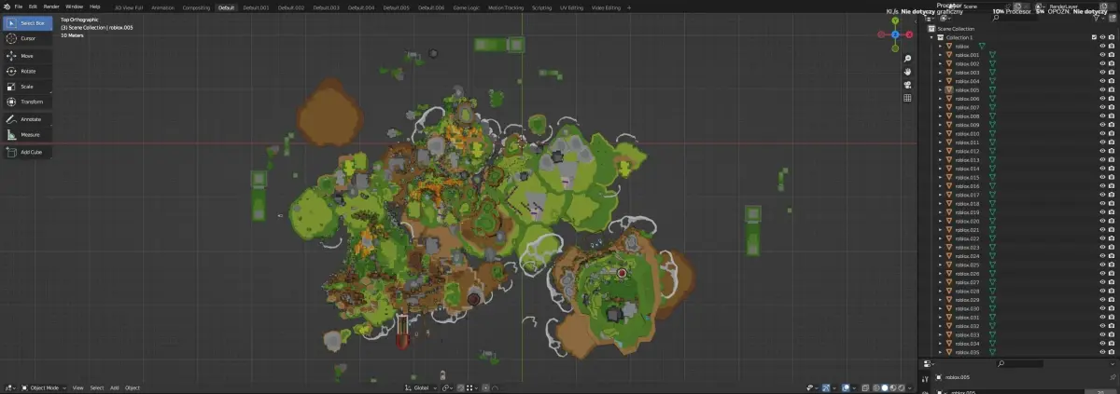The height and width of the screenshot is (394, 1120).
Task: Click the mesh data icon of roblox.020
Action: point(993,222)
